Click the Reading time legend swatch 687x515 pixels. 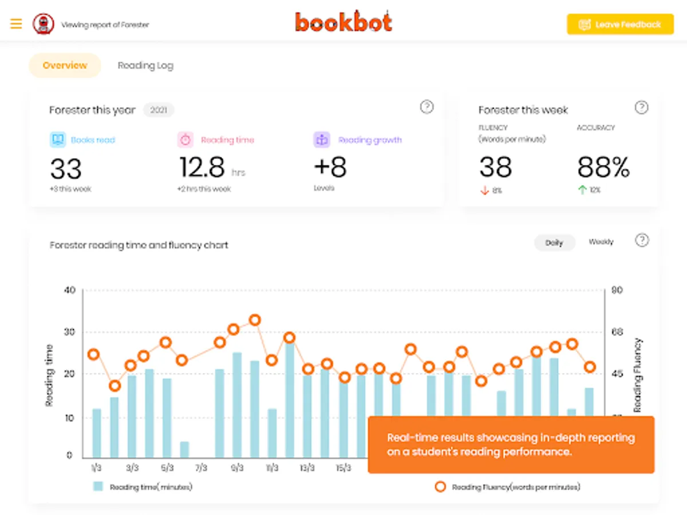click(98, 486)
